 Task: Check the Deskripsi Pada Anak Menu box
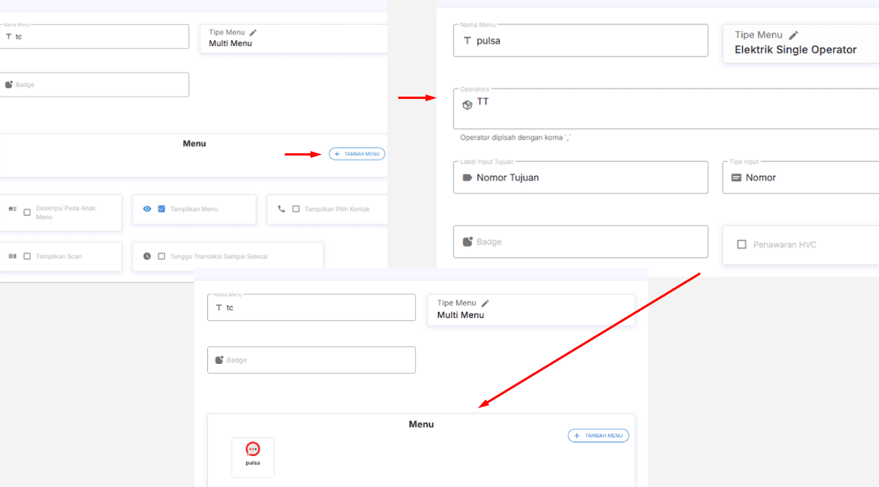pos(27,213)
